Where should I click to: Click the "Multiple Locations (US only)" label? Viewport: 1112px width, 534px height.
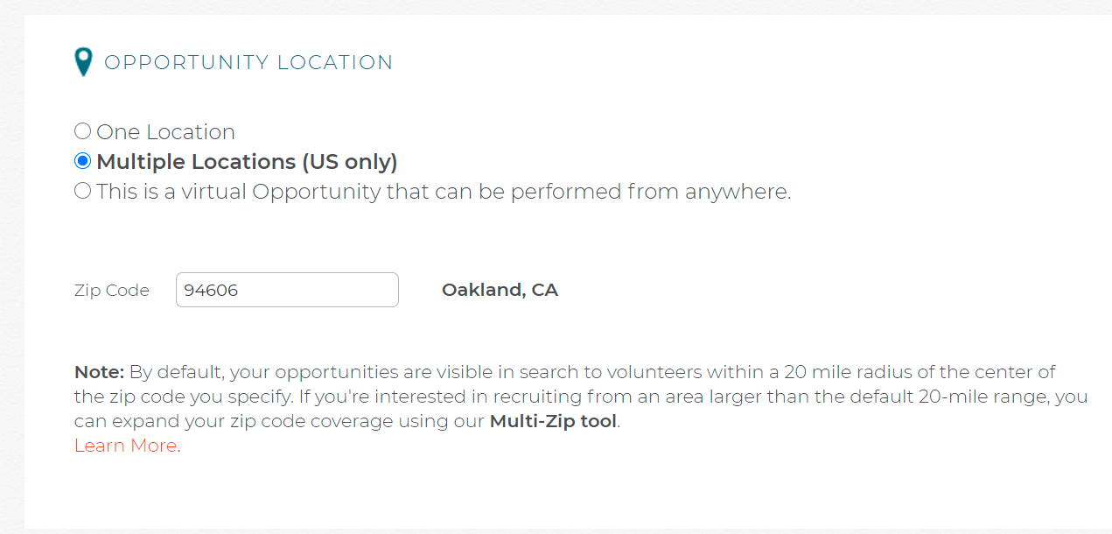tap(247, 162)
